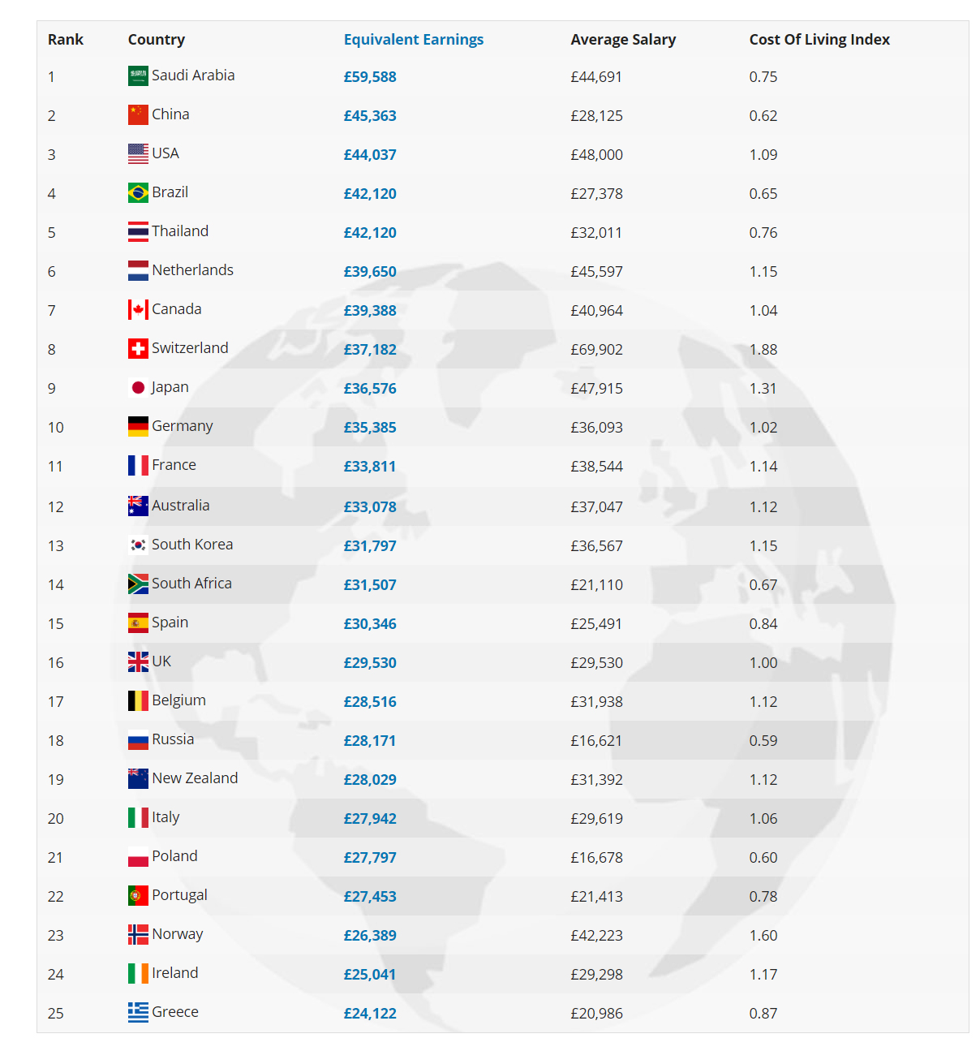Open China's £45,363 earnings link

tap(370, 116)
